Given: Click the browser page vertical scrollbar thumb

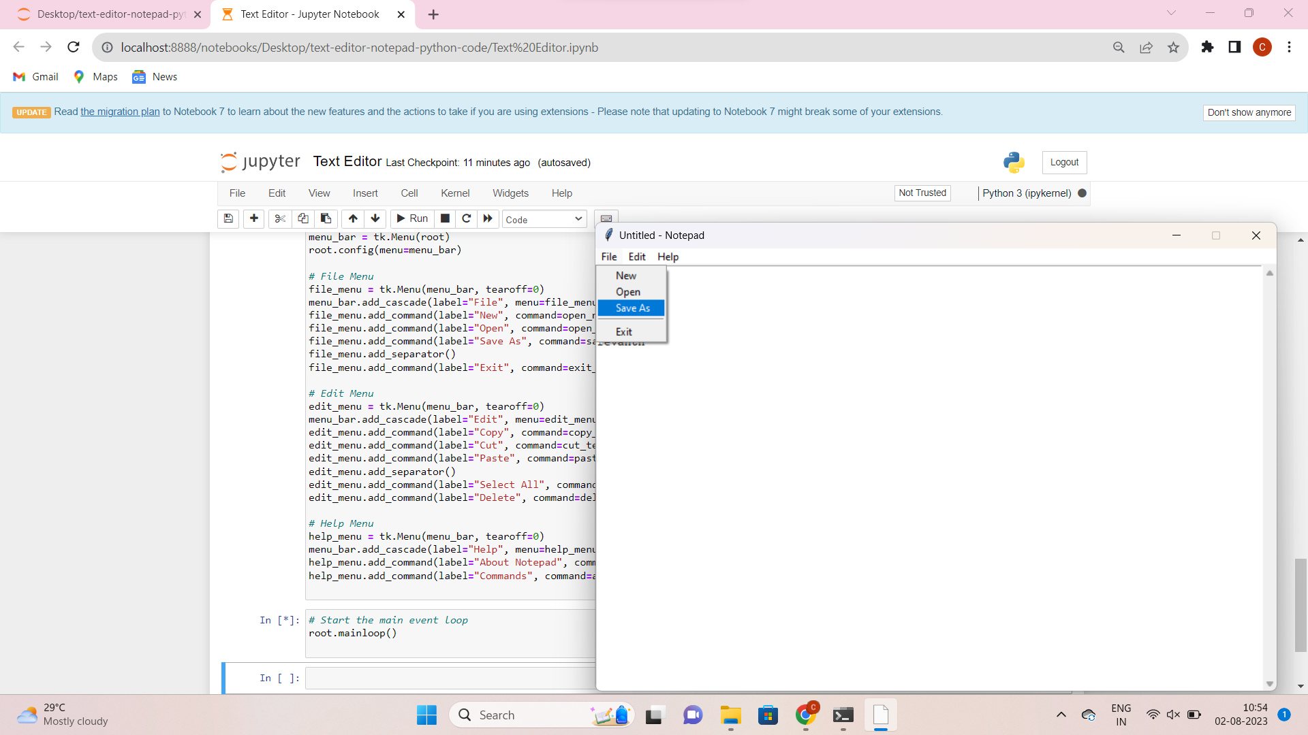Looking at the screenshot, I should [x=1301, y=605].
